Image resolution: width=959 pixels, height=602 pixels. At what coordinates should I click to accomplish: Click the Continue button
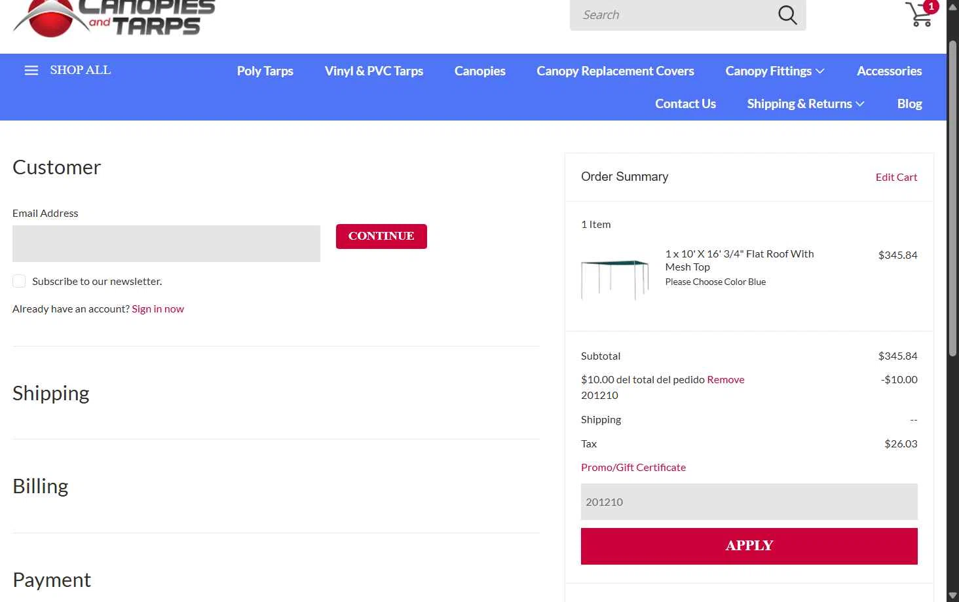(x=381, y=236)
